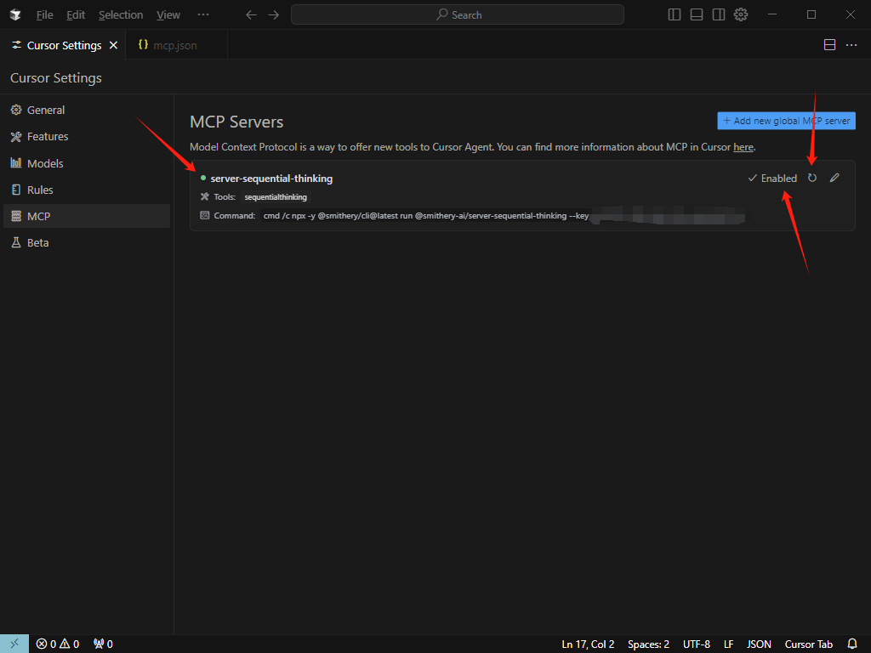Change indentation via Spaces: 2
Viewport: 871px width, 653px height.
tap(648, 644)
